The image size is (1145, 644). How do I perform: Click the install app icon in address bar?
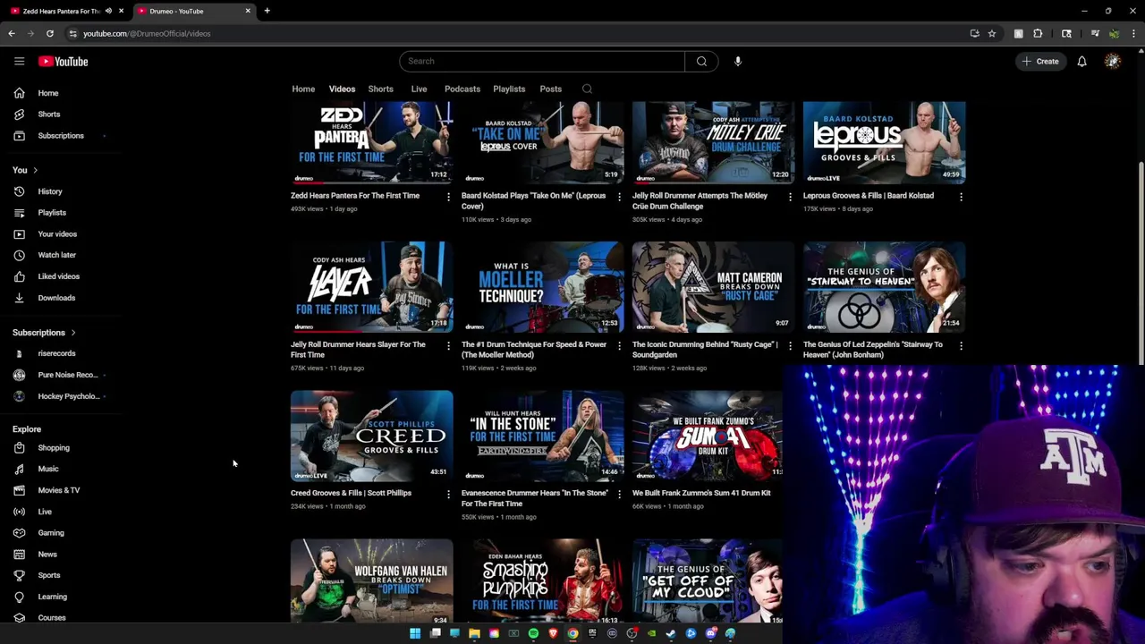coord(974,33)
